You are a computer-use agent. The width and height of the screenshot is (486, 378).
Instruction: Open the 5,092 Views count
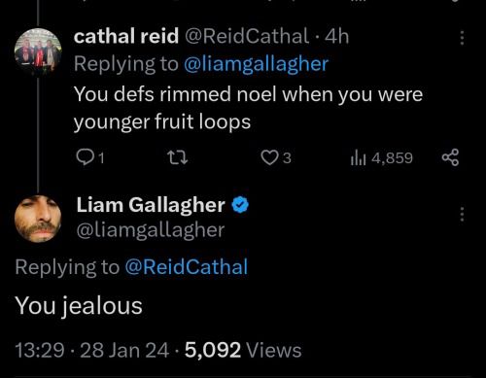tap(243, 351)
